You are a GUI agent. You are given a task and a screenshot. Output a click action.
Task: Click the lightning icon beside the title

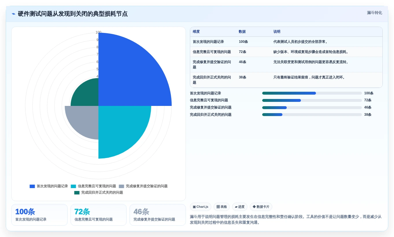(x=14, y=14)
